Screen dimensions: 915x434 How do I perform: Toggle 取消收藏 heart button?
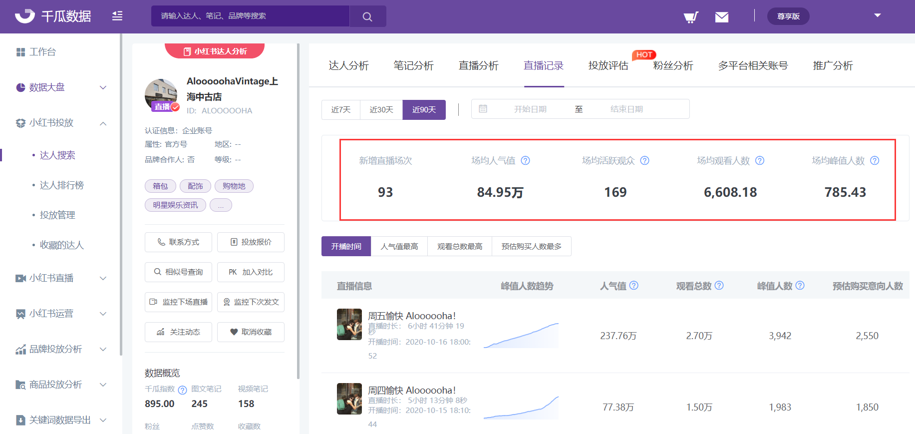[x=251, y=332]
